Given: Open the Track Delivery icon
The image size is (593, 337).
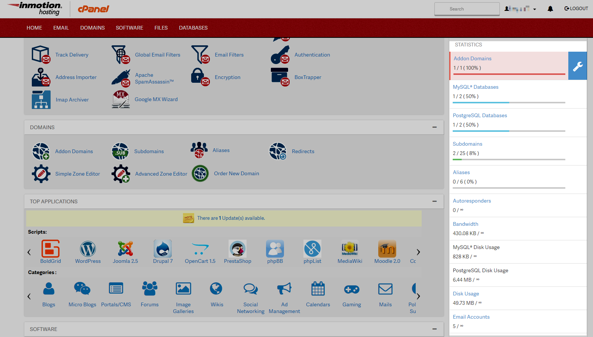Looking at the screenshot, I should pos(40,55).
